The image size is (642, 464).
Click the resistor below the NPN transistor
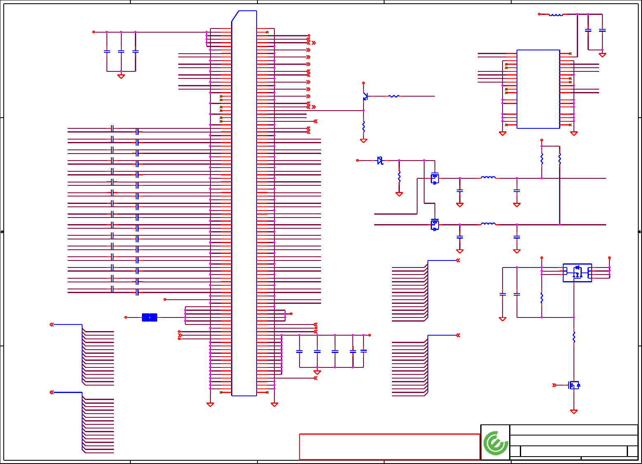363,127
